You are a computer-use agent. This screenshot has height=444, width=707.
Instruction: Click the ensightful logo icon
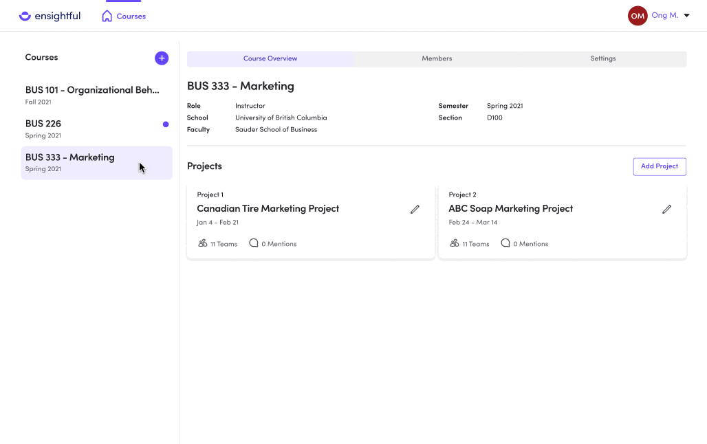(x=25, y=16)
